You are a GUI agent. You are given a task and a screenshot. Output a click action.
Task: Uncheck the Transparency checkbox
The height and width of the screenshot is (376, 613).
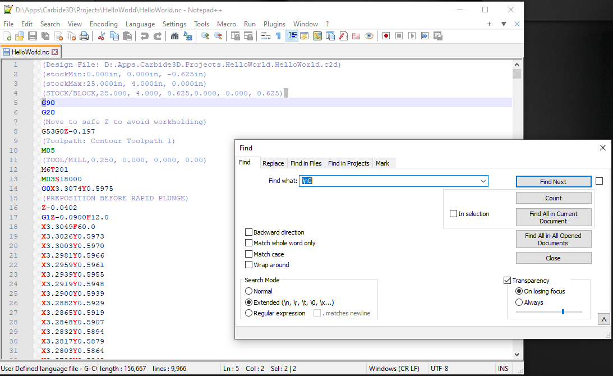508,281
